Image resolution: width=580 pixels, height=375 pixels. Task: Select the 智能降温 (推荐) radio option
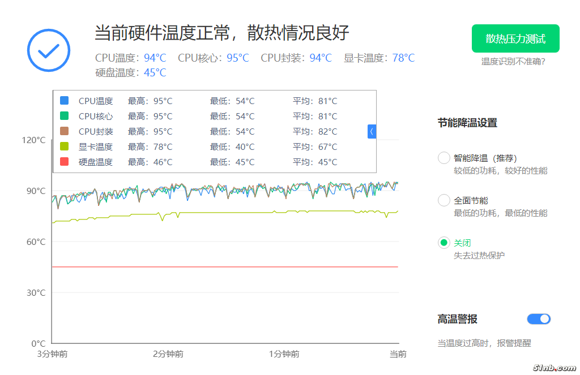pos(444,158)
